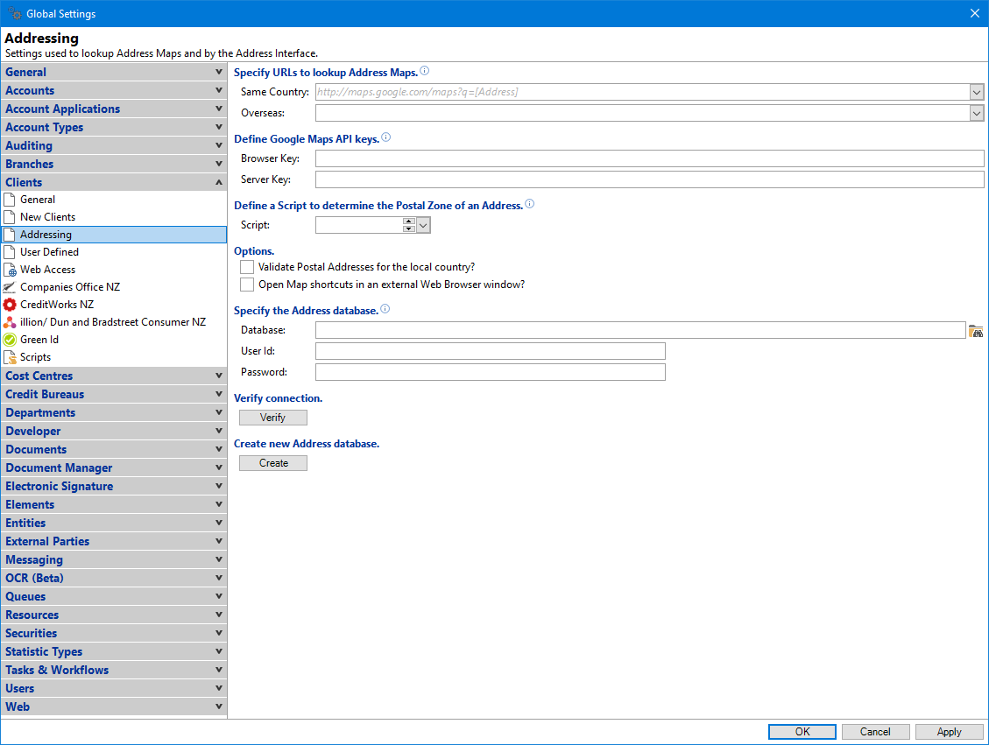Expand the Script dropdown arrow

click(x=424, y=226)
